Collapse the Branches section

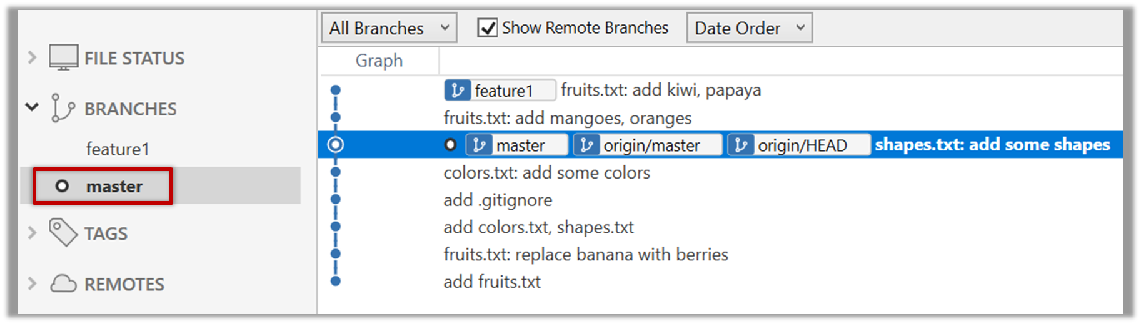(x=32, y=107)
